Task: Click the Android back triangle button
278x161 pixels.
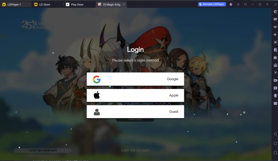Action: click(275, 134)
